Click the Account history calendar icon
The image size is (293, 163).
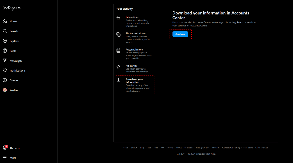[118, 51]
